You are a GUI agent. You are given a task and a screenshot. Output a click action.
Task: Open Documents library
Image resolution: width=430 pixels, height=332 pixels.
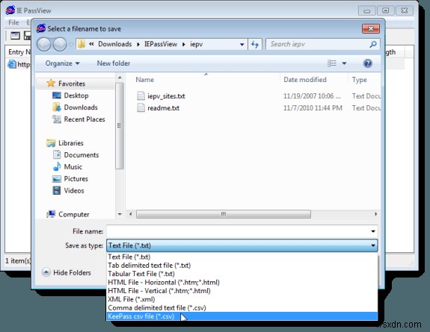click(x=82, y=155)
